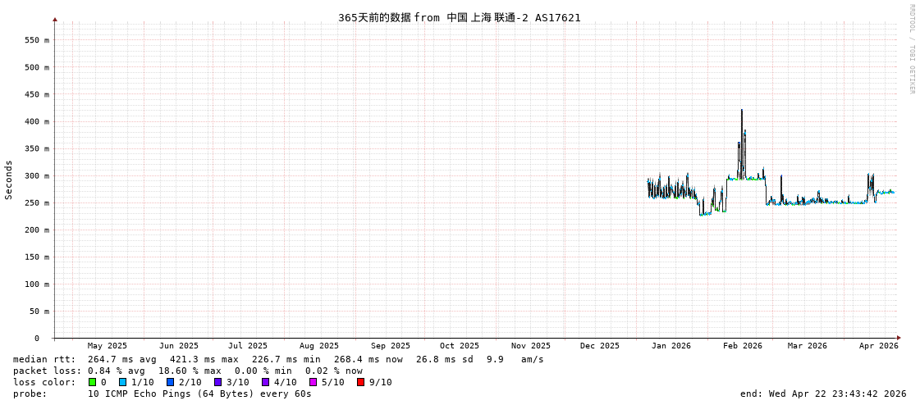The height and width of the screenshot is (405, 920).
Task: Click the May 2025 x-axis label
Action: 108,346
